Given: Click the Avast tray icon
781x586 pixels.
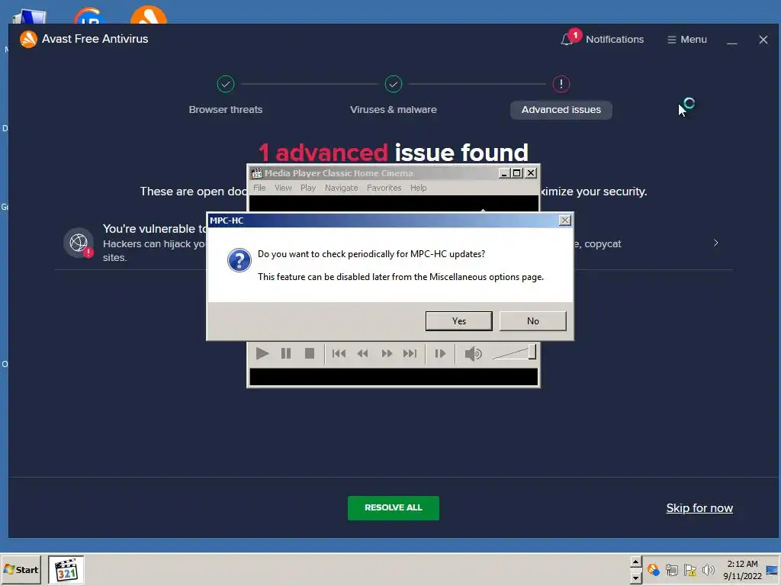Looking at the screenshot, I should (x=653, y=569).
